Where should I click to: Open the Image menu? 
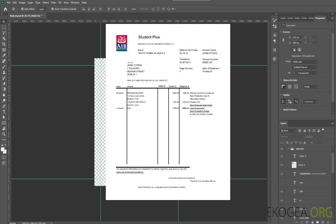tap(22, 2)
